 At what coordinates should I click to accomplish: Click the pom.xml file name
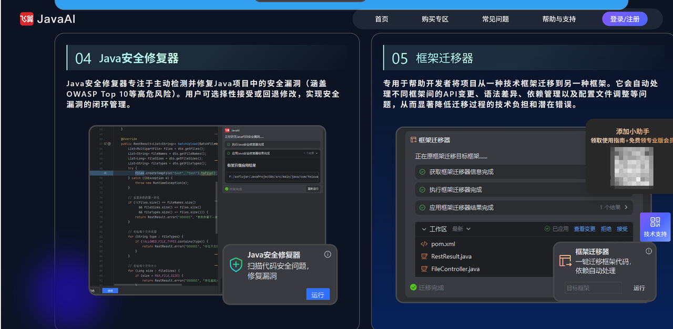click(443, 244)
